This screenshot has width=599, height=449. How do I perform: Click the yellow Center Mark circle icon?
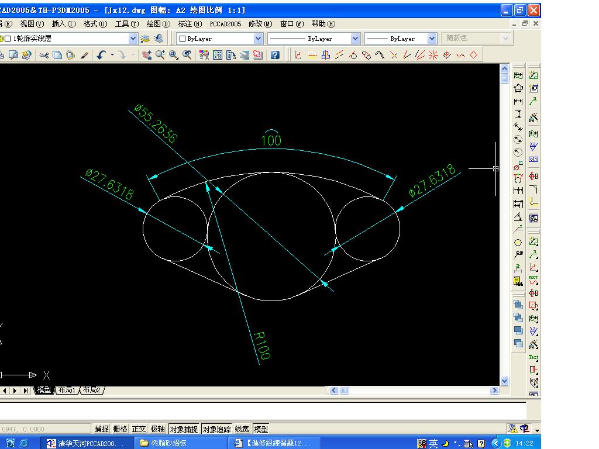click(518, 243)
